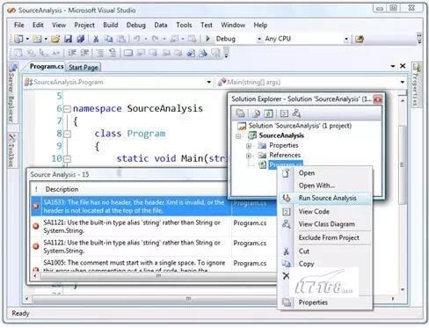Click the Save All toolbar icon

point(81,39)
